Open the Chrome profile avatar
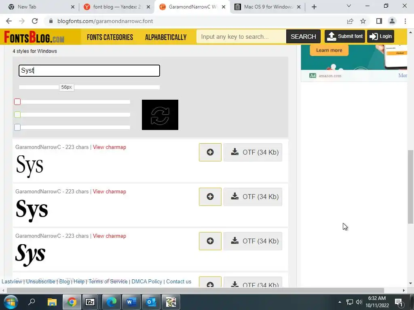The height and width of the screenshot is (310, 414). [x=392, y=21]
